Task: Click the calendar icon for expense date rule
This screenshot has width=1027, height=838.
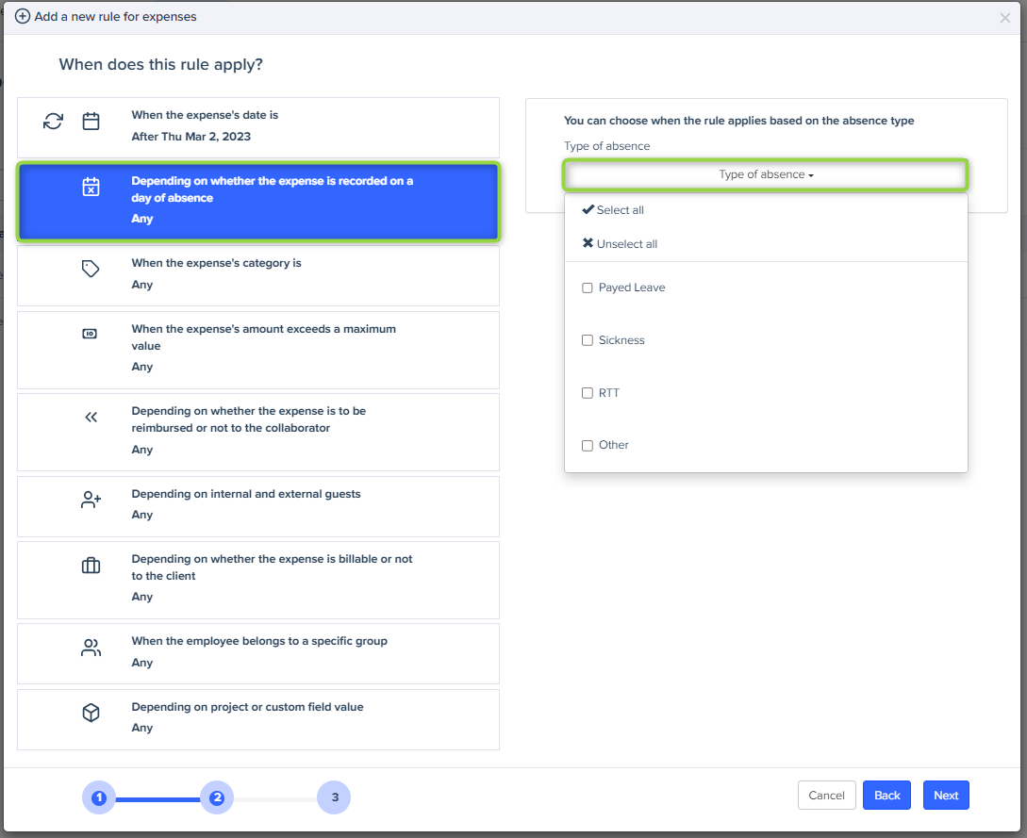Action: [91, 122]
